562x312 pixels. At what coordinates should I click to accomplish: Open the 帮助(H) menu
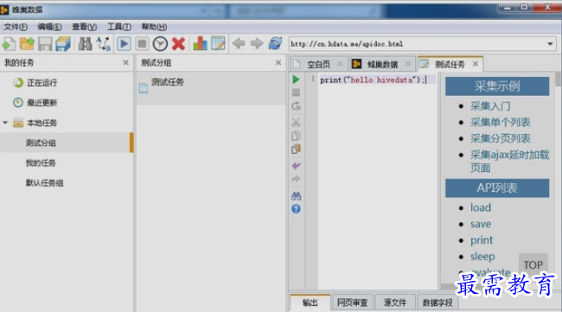pos(154,27)
